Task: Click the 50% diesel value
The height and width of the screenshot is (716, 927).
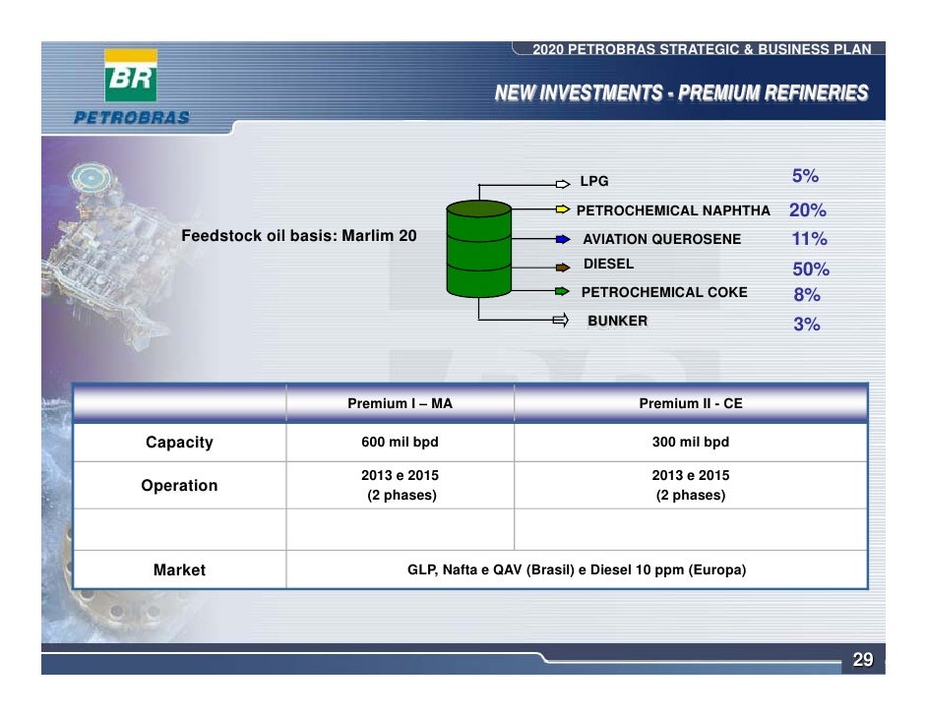Action: pos(811,268)
